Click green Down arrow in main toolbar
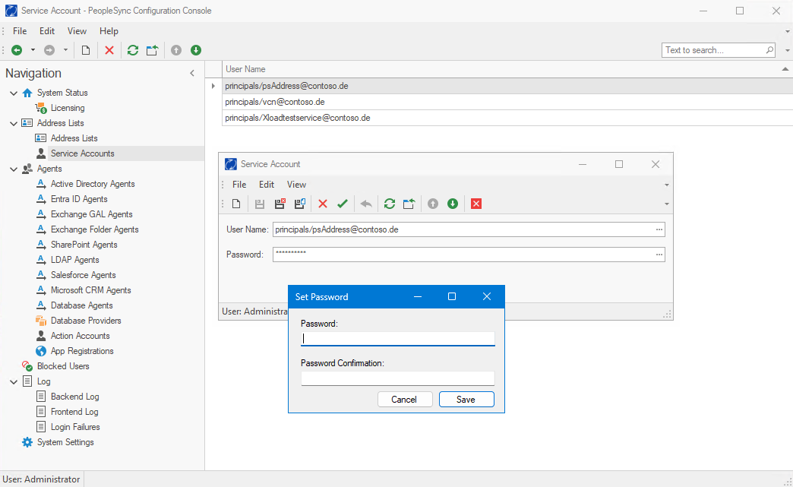 pos(196,50)
